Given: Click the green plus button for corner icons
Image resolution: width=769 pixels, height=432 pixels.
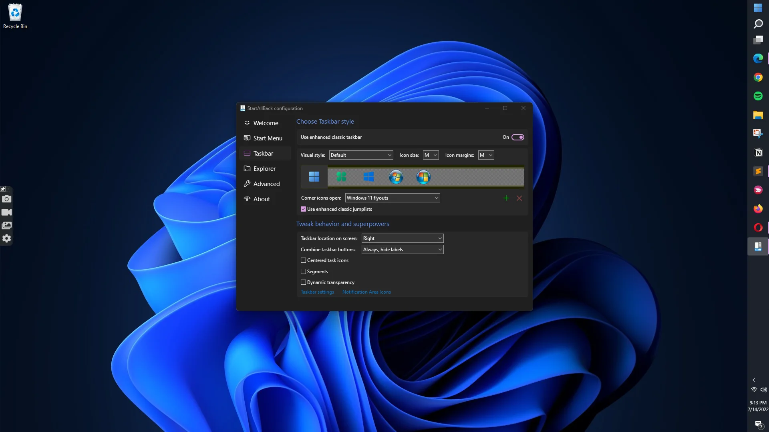Looking at the screenshot, I should click(506, 197).
